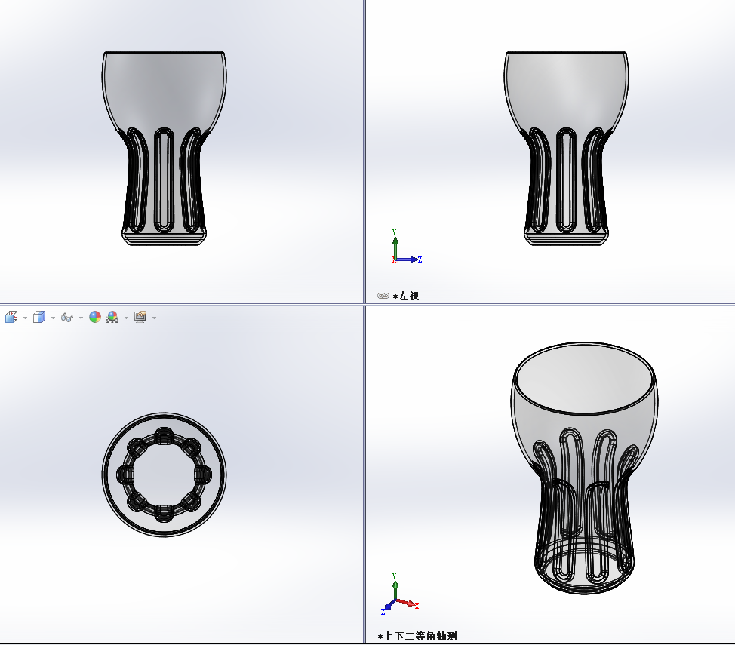This screenshot has height=645, width=735.
Task: Open the View Orientation tool
Action: (11, 318)
